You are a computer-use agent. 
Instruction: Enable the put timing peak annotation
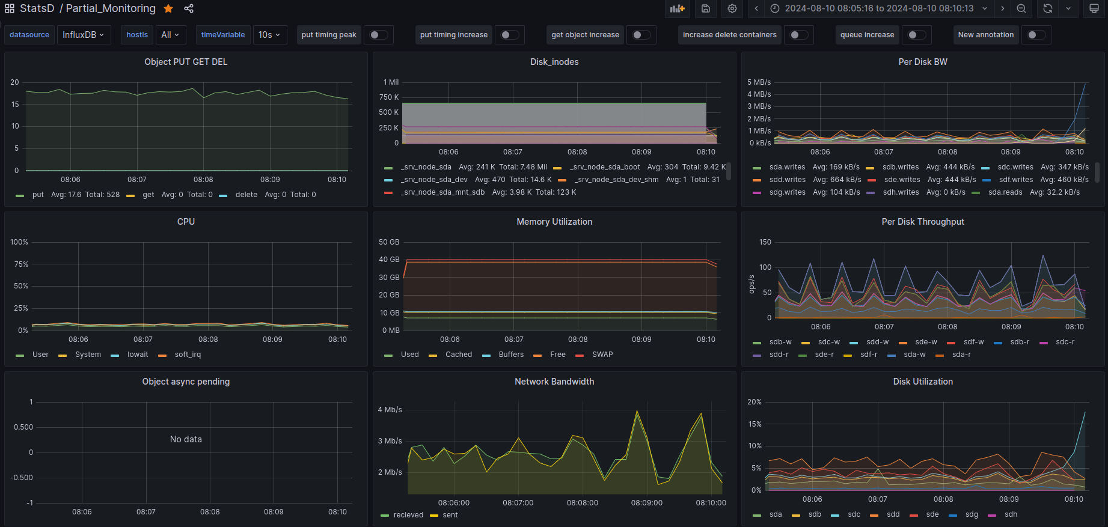pos(378,35)
